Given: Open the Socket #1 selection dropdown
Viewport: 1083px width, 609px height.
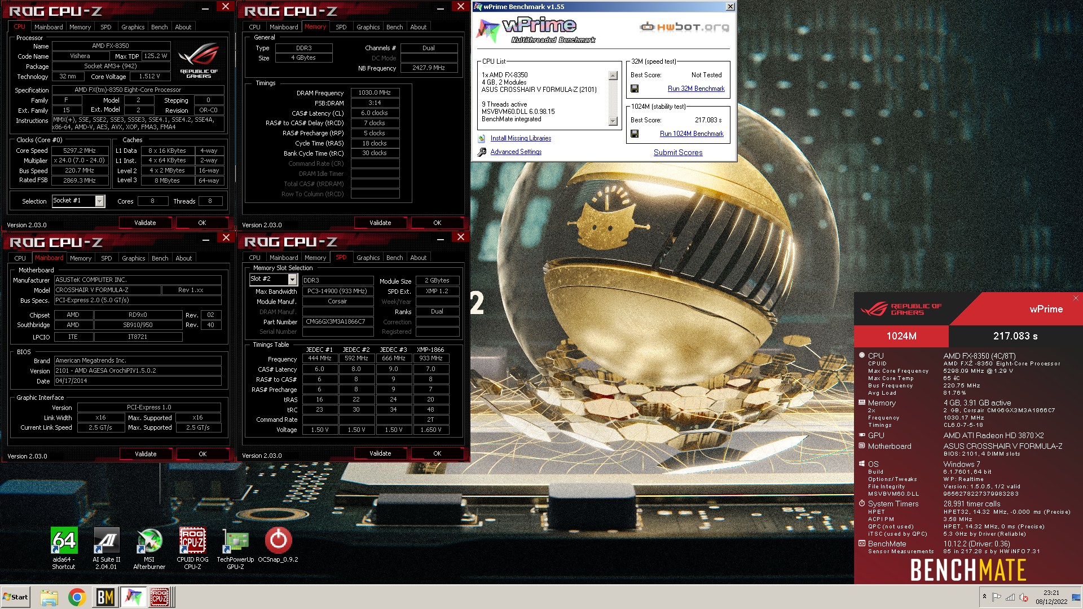Looking at the screenshot, I should 100,201.
